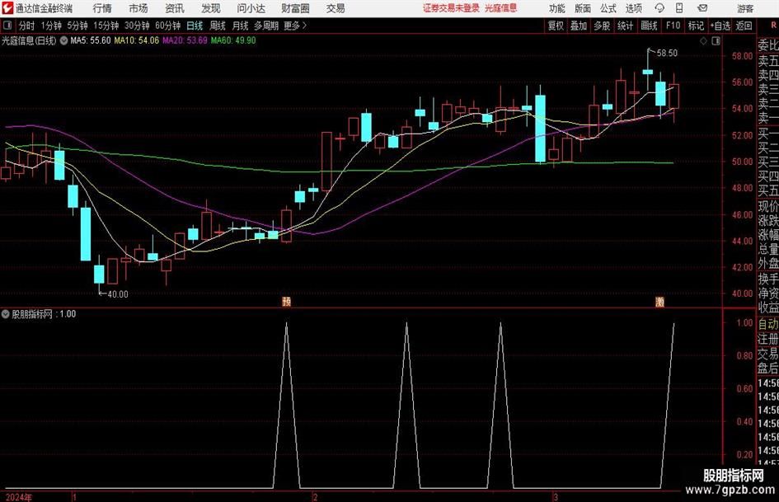Click the 58.50 high price label
The image size is (779, 502).
(667, 54)
